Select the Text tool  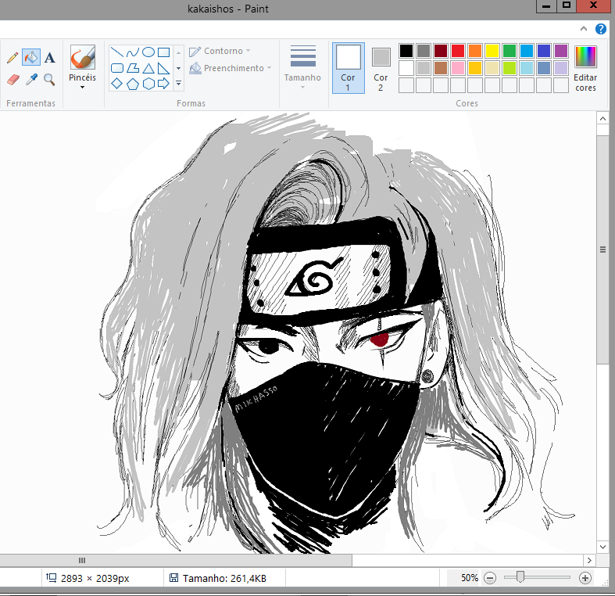point(49,58)
